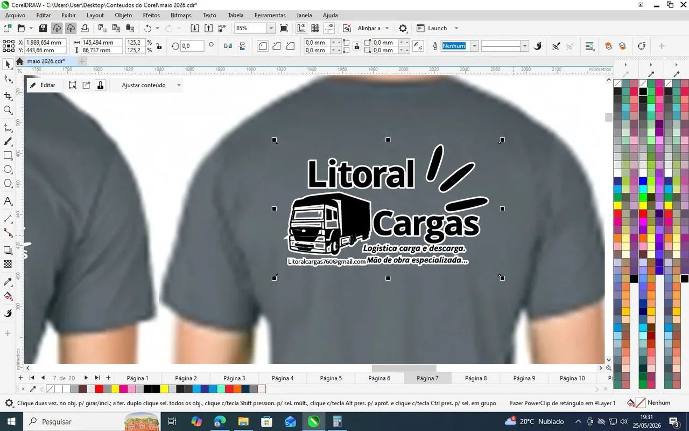This screenshot has height=431, width=689.
Task: Open the line style dropdown
Action: pyautogui.click(x=525, y=46)
